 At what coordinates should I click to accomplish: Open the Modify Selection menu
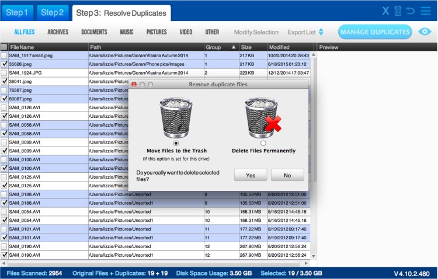tap(256, 32)
